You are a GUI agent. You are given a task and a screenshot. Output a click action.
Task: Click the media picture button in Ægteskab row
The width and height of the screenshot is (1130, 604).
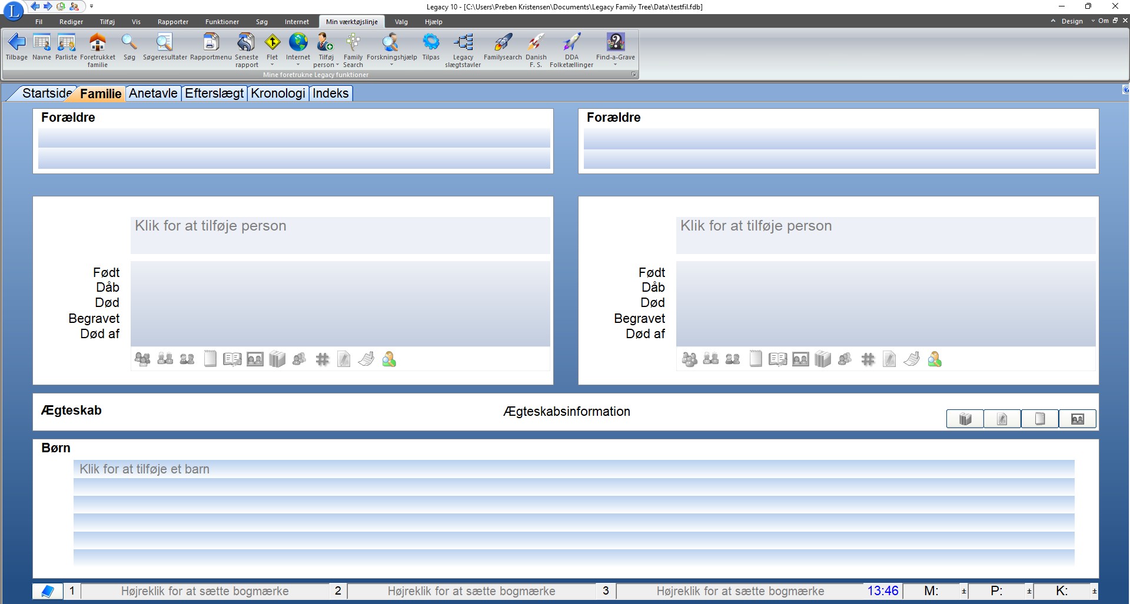(x=1077, y=419)
